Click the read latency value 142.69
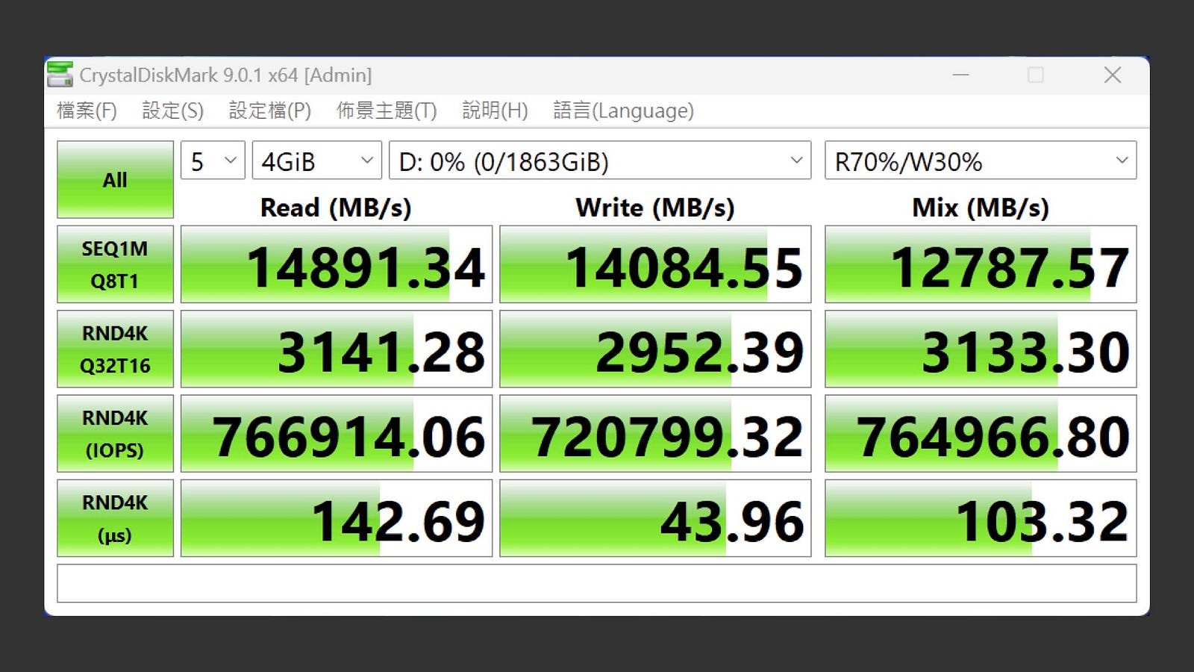 click(x=337, y=518)
